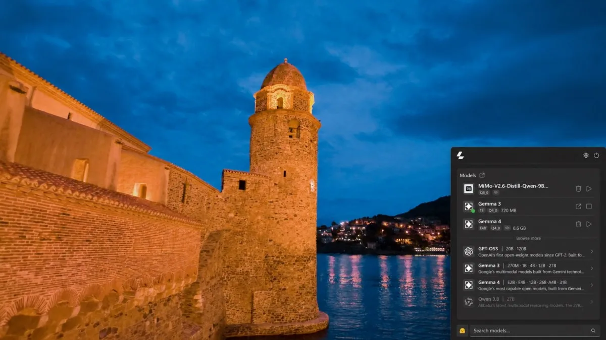Click the Qwen 3.8 logo
Viewport: 606px width, 340px height.
pos(469,301)
